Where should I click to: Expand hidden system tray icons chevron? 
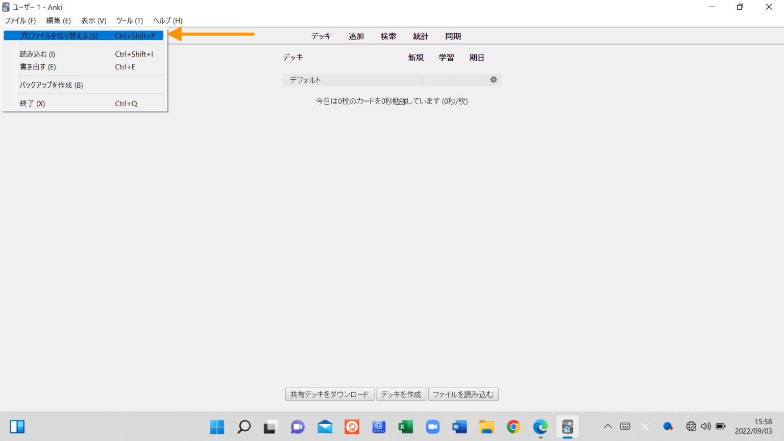click(607, 426)
